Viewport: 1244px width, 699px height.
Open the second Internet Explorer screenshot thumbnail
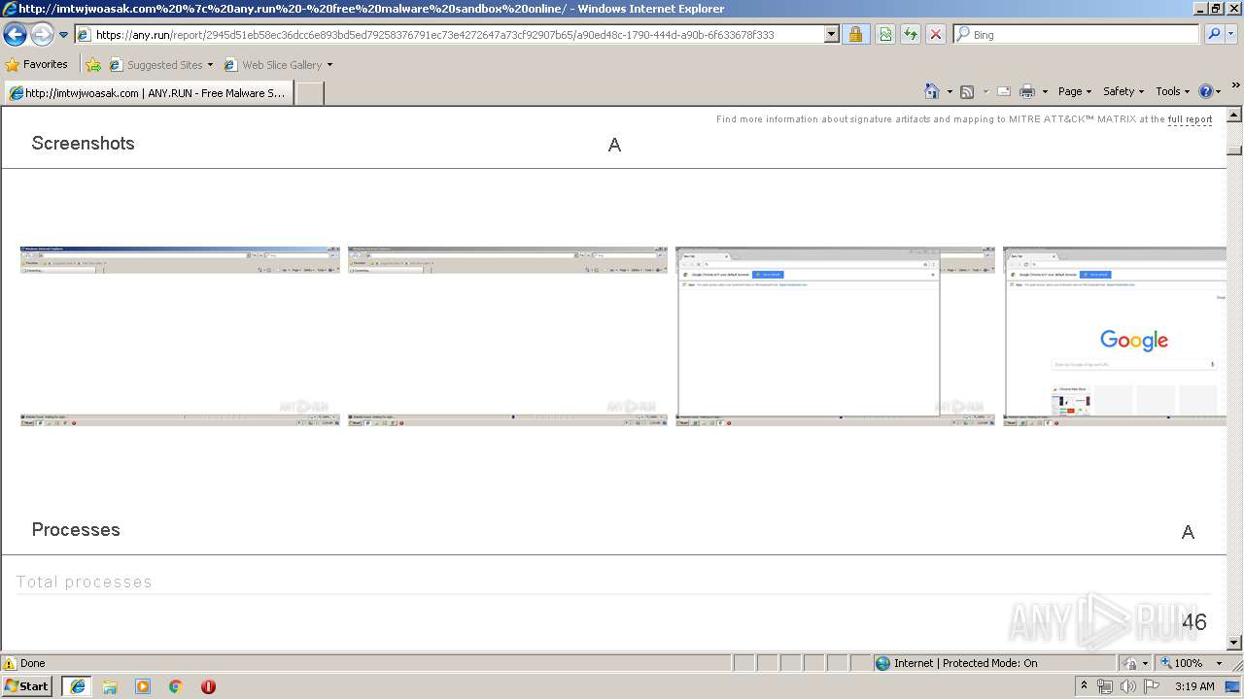pyautogui.click(x=507, y=336)
